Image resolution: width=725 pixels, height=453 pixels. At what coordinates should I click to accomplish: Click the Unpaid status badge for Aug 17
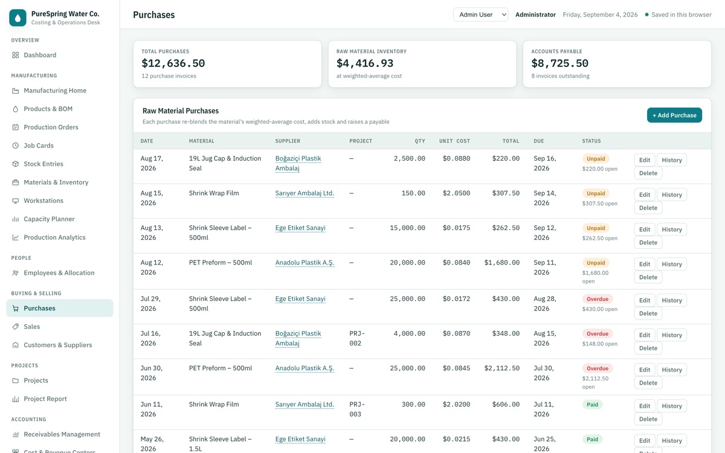[x=596, y=159]
